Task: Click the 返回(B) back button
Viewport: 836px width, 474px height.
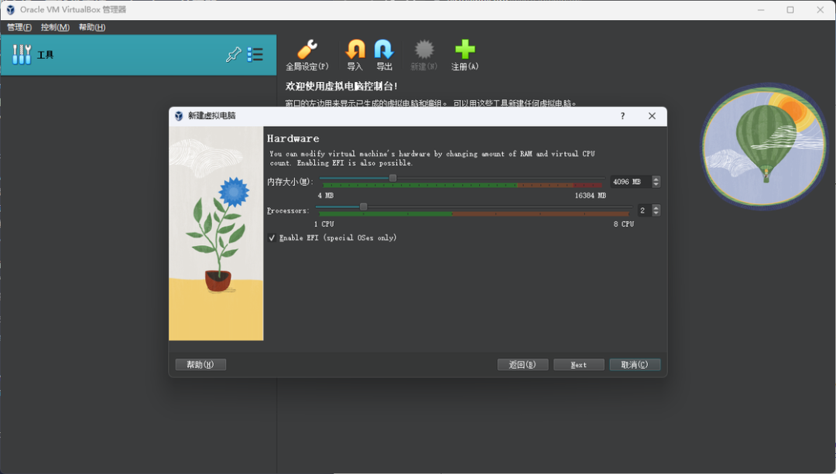Action: pos(522,365)
